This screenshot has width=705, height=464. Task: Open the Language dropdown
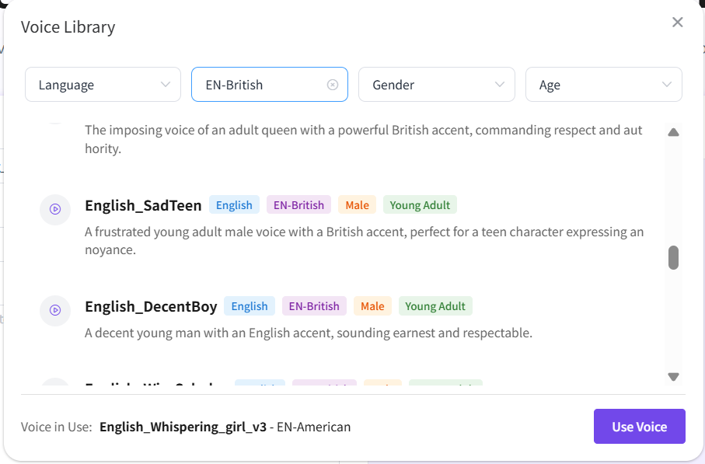click(x=103, y=85)
